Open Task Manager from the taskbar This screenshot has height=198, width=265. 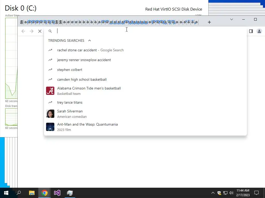click(70, 193)
